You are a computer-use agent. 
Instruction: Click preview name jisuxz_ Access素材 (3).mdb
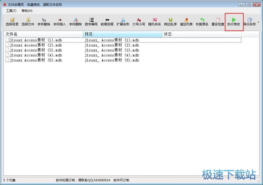112,50
